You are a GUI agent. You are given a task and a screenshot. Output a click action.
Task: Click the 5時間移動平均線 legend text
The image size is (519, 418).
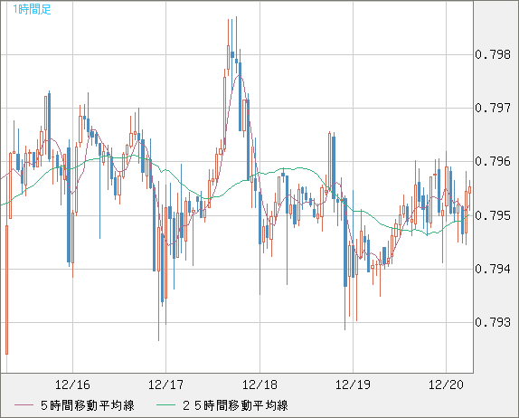(x=88, y=405)
